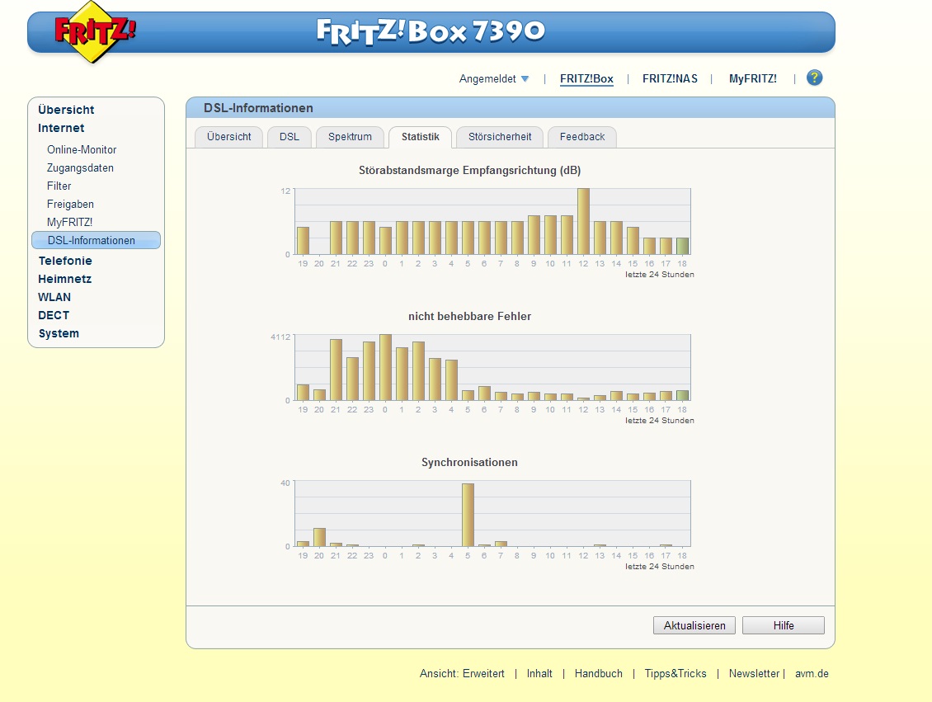Switch to the DSL tab

289,137
